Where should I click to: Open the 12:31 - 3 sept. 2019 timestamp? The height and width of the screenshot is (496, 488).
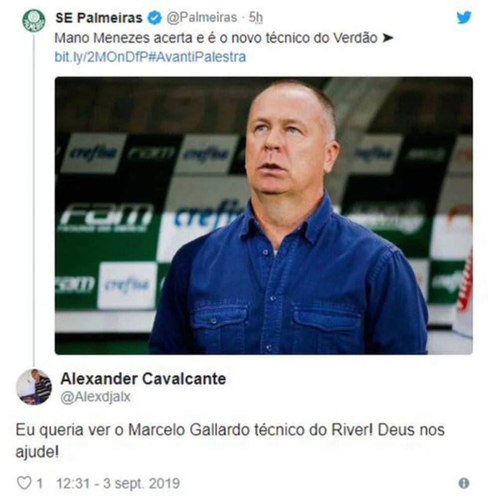click(118, 484)
